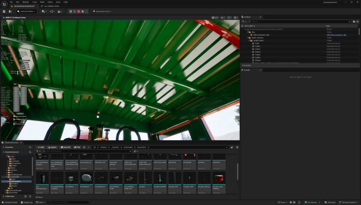
Task: Open the viewport show flags eye menu
Action: coord(223,17)
